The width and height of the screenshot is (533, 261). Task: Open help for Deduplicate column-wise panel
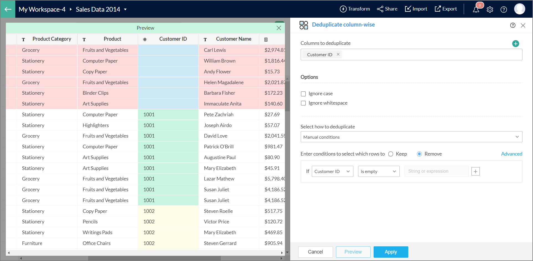pos(512,25)
